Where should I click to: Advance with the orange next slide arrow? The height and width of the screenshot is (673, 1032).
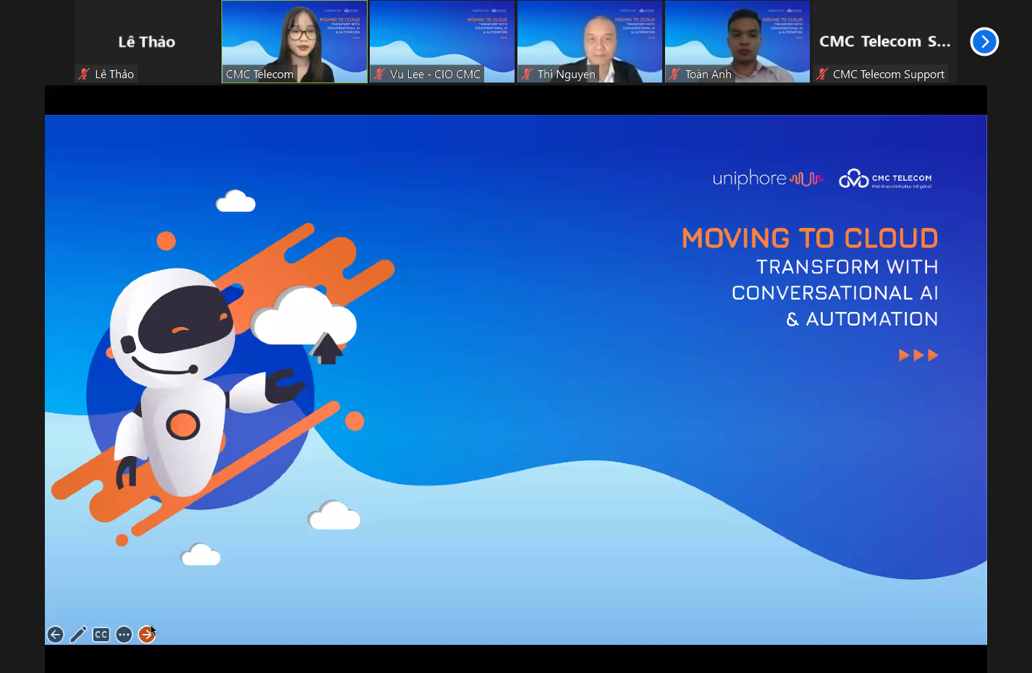(x=147, y=635)
